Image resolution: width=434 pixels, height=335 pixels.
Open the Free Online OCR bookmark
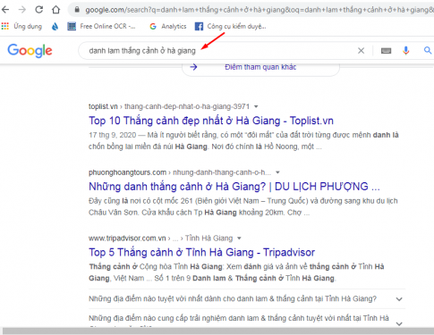click(101, 27)
